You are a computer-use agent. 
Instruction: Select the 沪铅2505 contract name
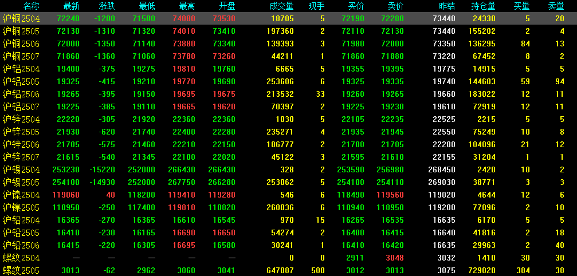tap(21, 232)
